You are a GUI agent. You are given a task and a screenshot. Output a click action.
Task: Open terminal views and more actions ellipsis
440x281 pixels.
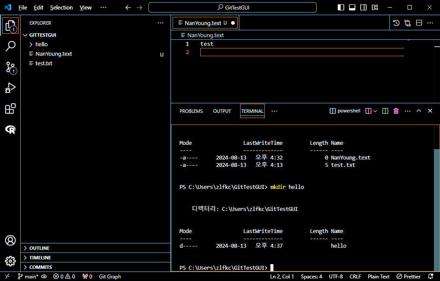(x=408, y=111)
